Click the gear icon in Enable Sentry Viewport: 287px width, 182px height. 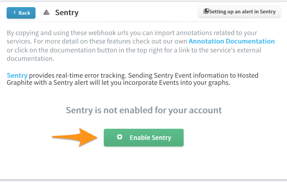[x=120, y=137]
